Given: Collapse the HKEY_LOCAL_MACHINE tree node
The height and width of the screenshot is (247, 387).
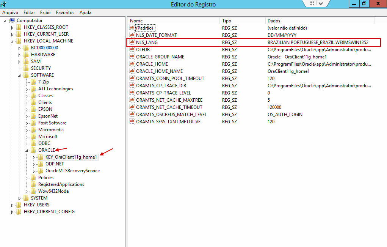Looking at the screenshot, I should pos(12,41).
